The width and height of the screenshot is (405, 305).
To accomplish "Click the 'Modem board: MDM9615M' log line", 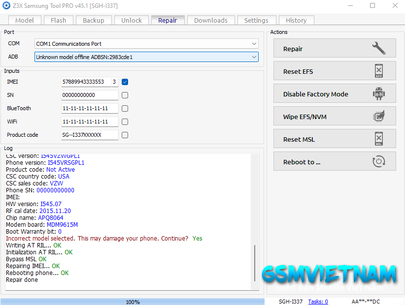I will [x=42, y=224].
